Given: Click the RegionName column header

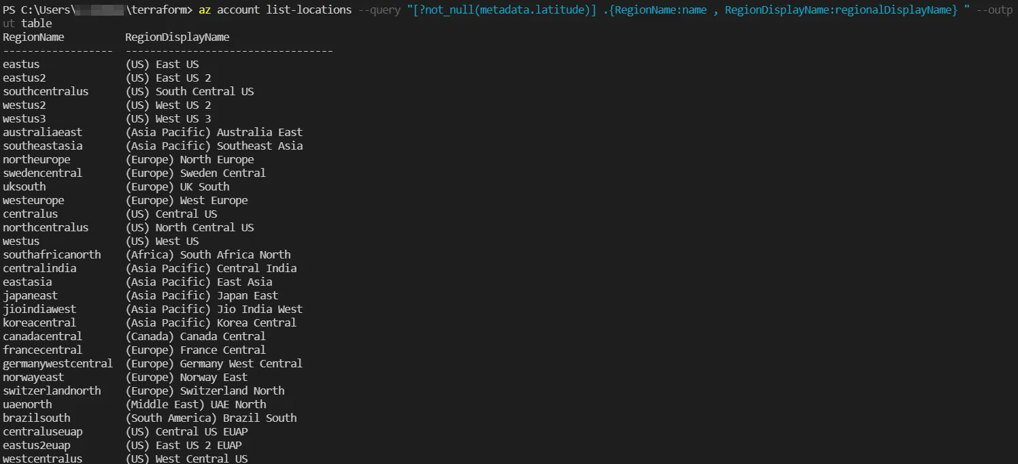Looking at the screenshot, I should [x=33, y=37].
